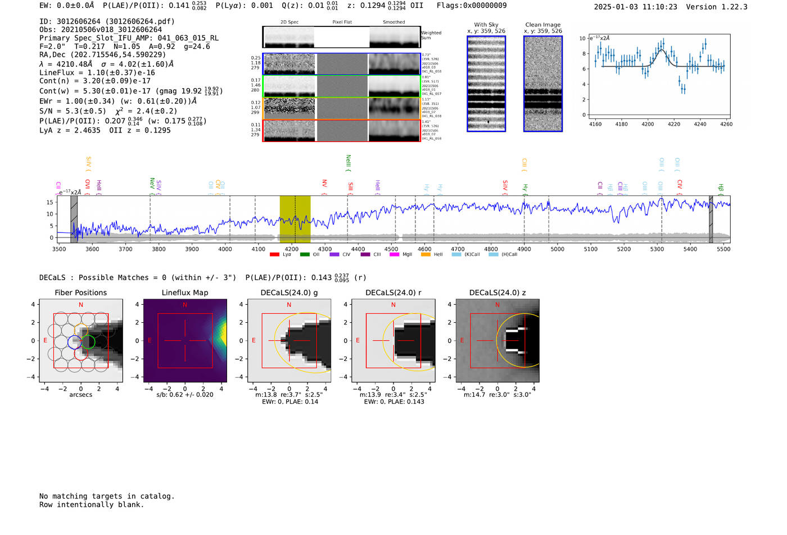Image resolution: width=787 pixels, height=535 pixels.
Task: Click the ID: 3012606264 text line
Action: click(x=107, y=21)
